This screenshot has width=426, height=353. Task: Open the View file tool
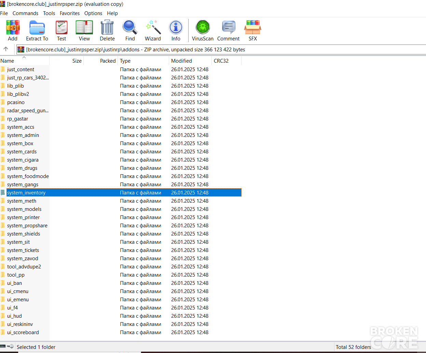click(x=84, y=27)
